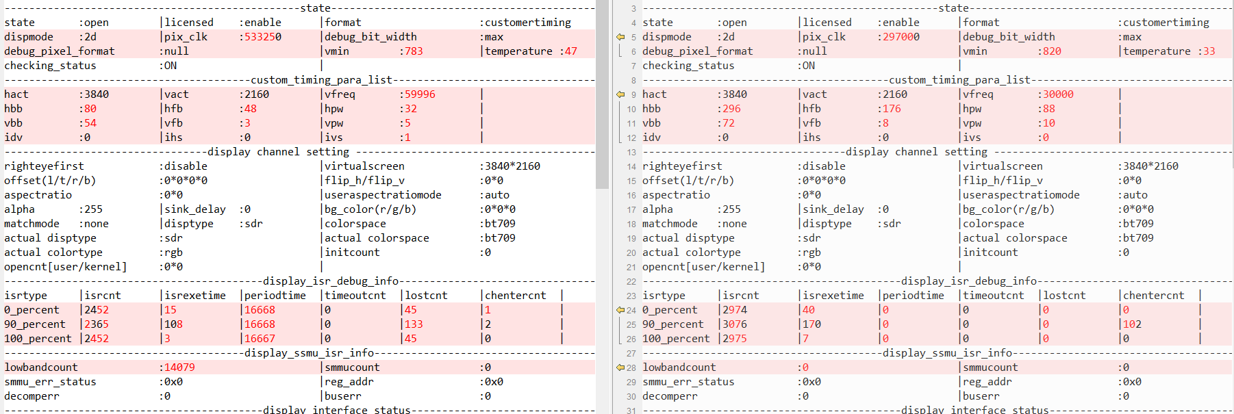Click display_isr_debug_info header in left pane
The image size is (1234, 414).
click(331, 281)
